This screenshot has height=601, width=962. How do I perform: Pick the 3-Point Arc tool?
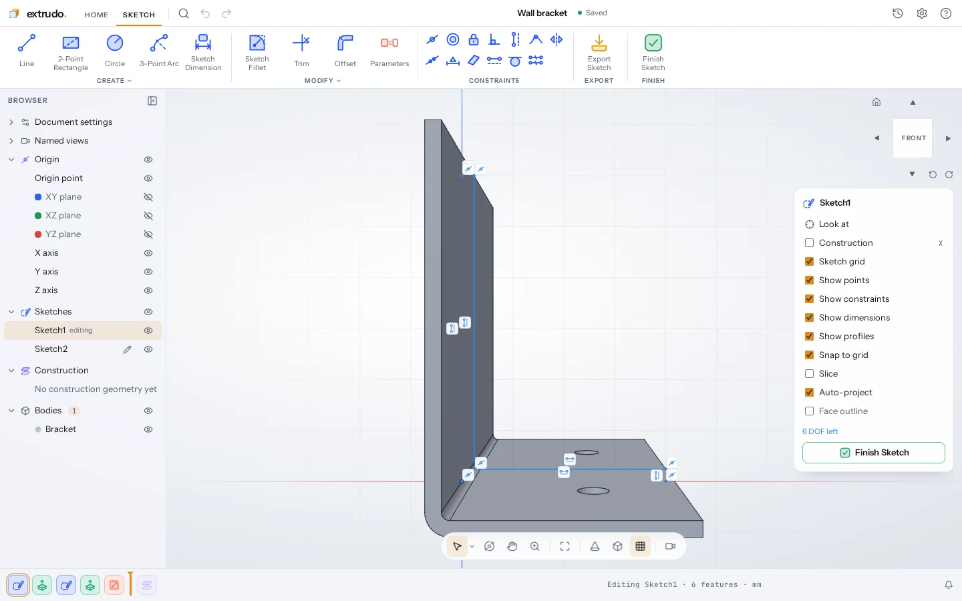(159, 51)
